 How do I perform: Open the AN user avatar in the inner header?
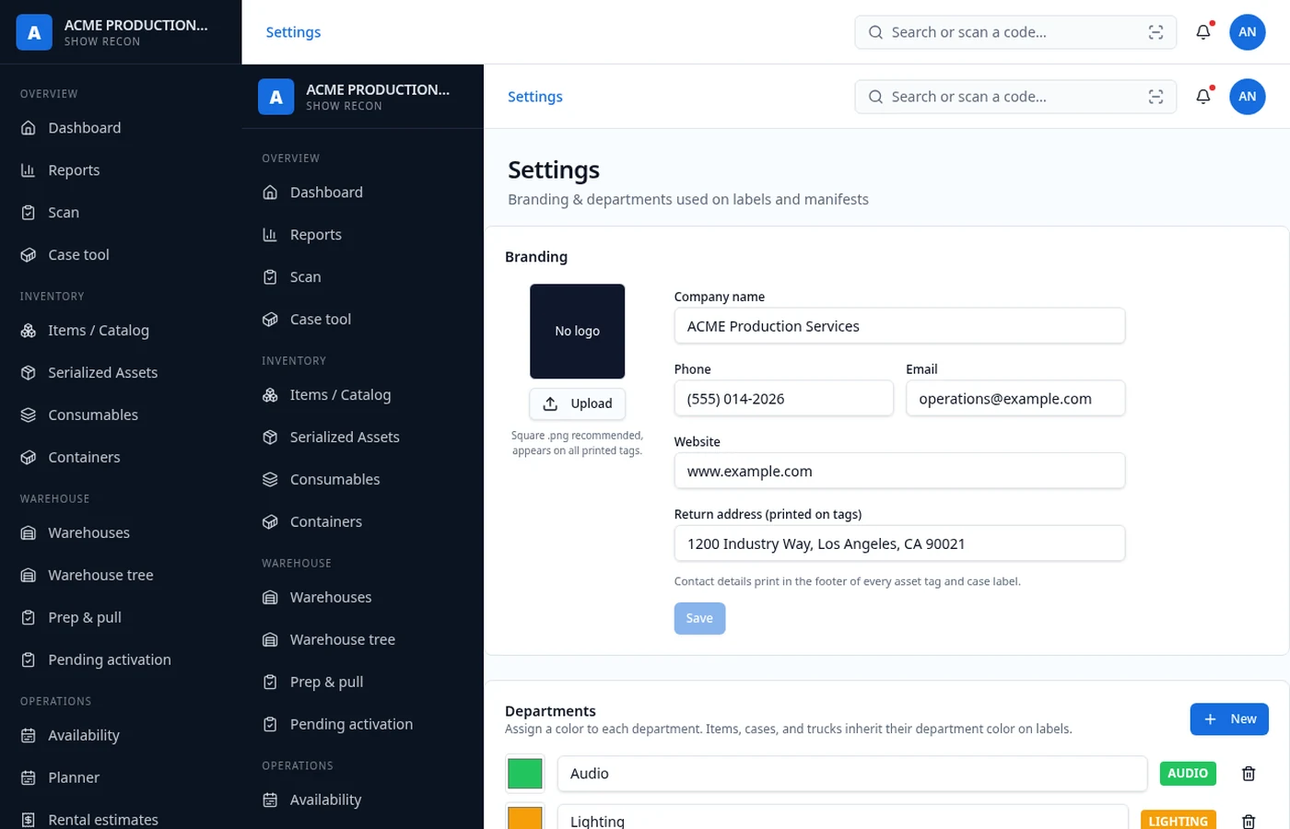(1248, 97)
